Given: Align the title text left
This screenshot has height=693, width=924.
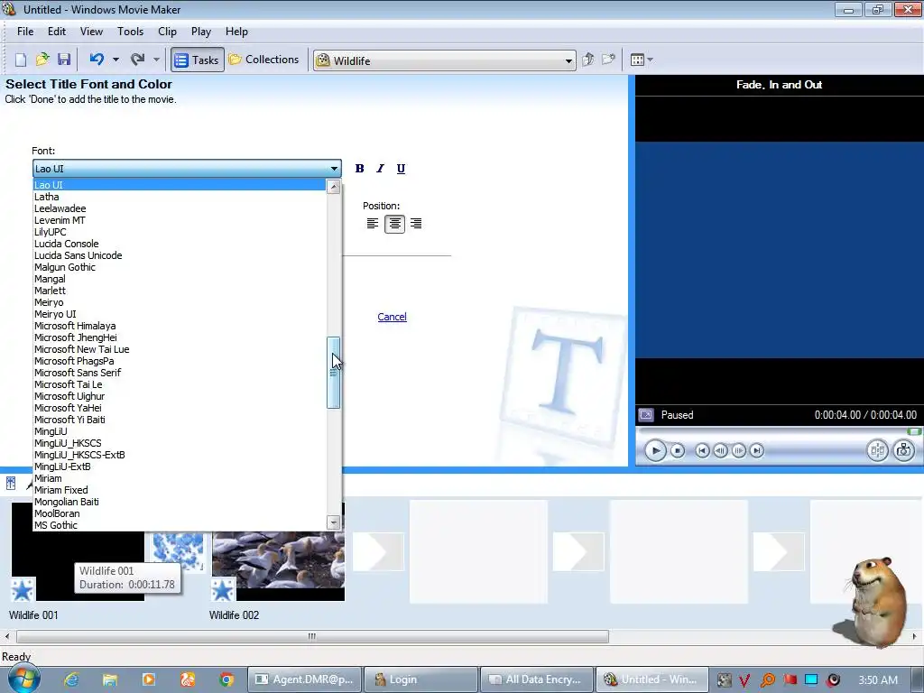Looking at the screenshot, I should click(373, 224).
